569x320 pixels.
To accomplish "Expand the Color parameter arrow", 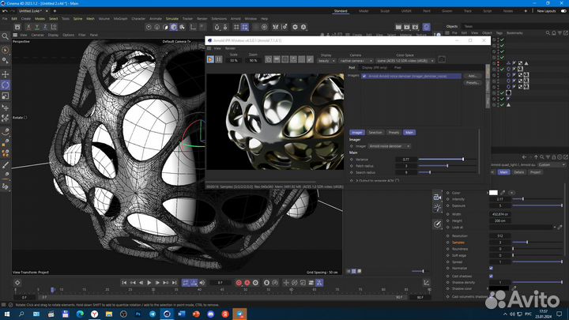I will tap(488, 193).
